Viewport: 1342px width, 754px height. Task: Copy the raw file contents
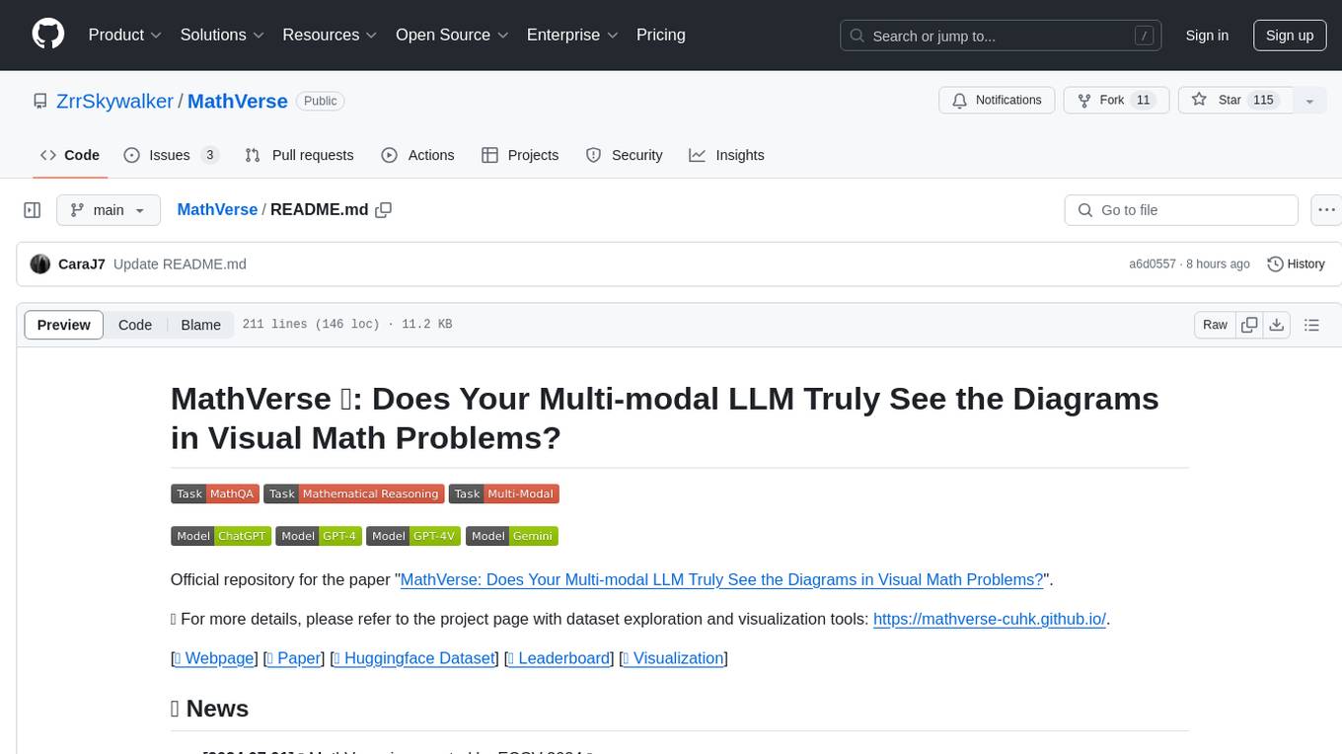tap(1250, 325)
